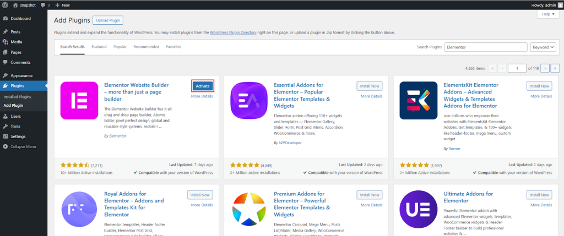Activate the Elementor Website Builder plugin
The width and height of the screenshot is (564, 236).
coord(203,86)
